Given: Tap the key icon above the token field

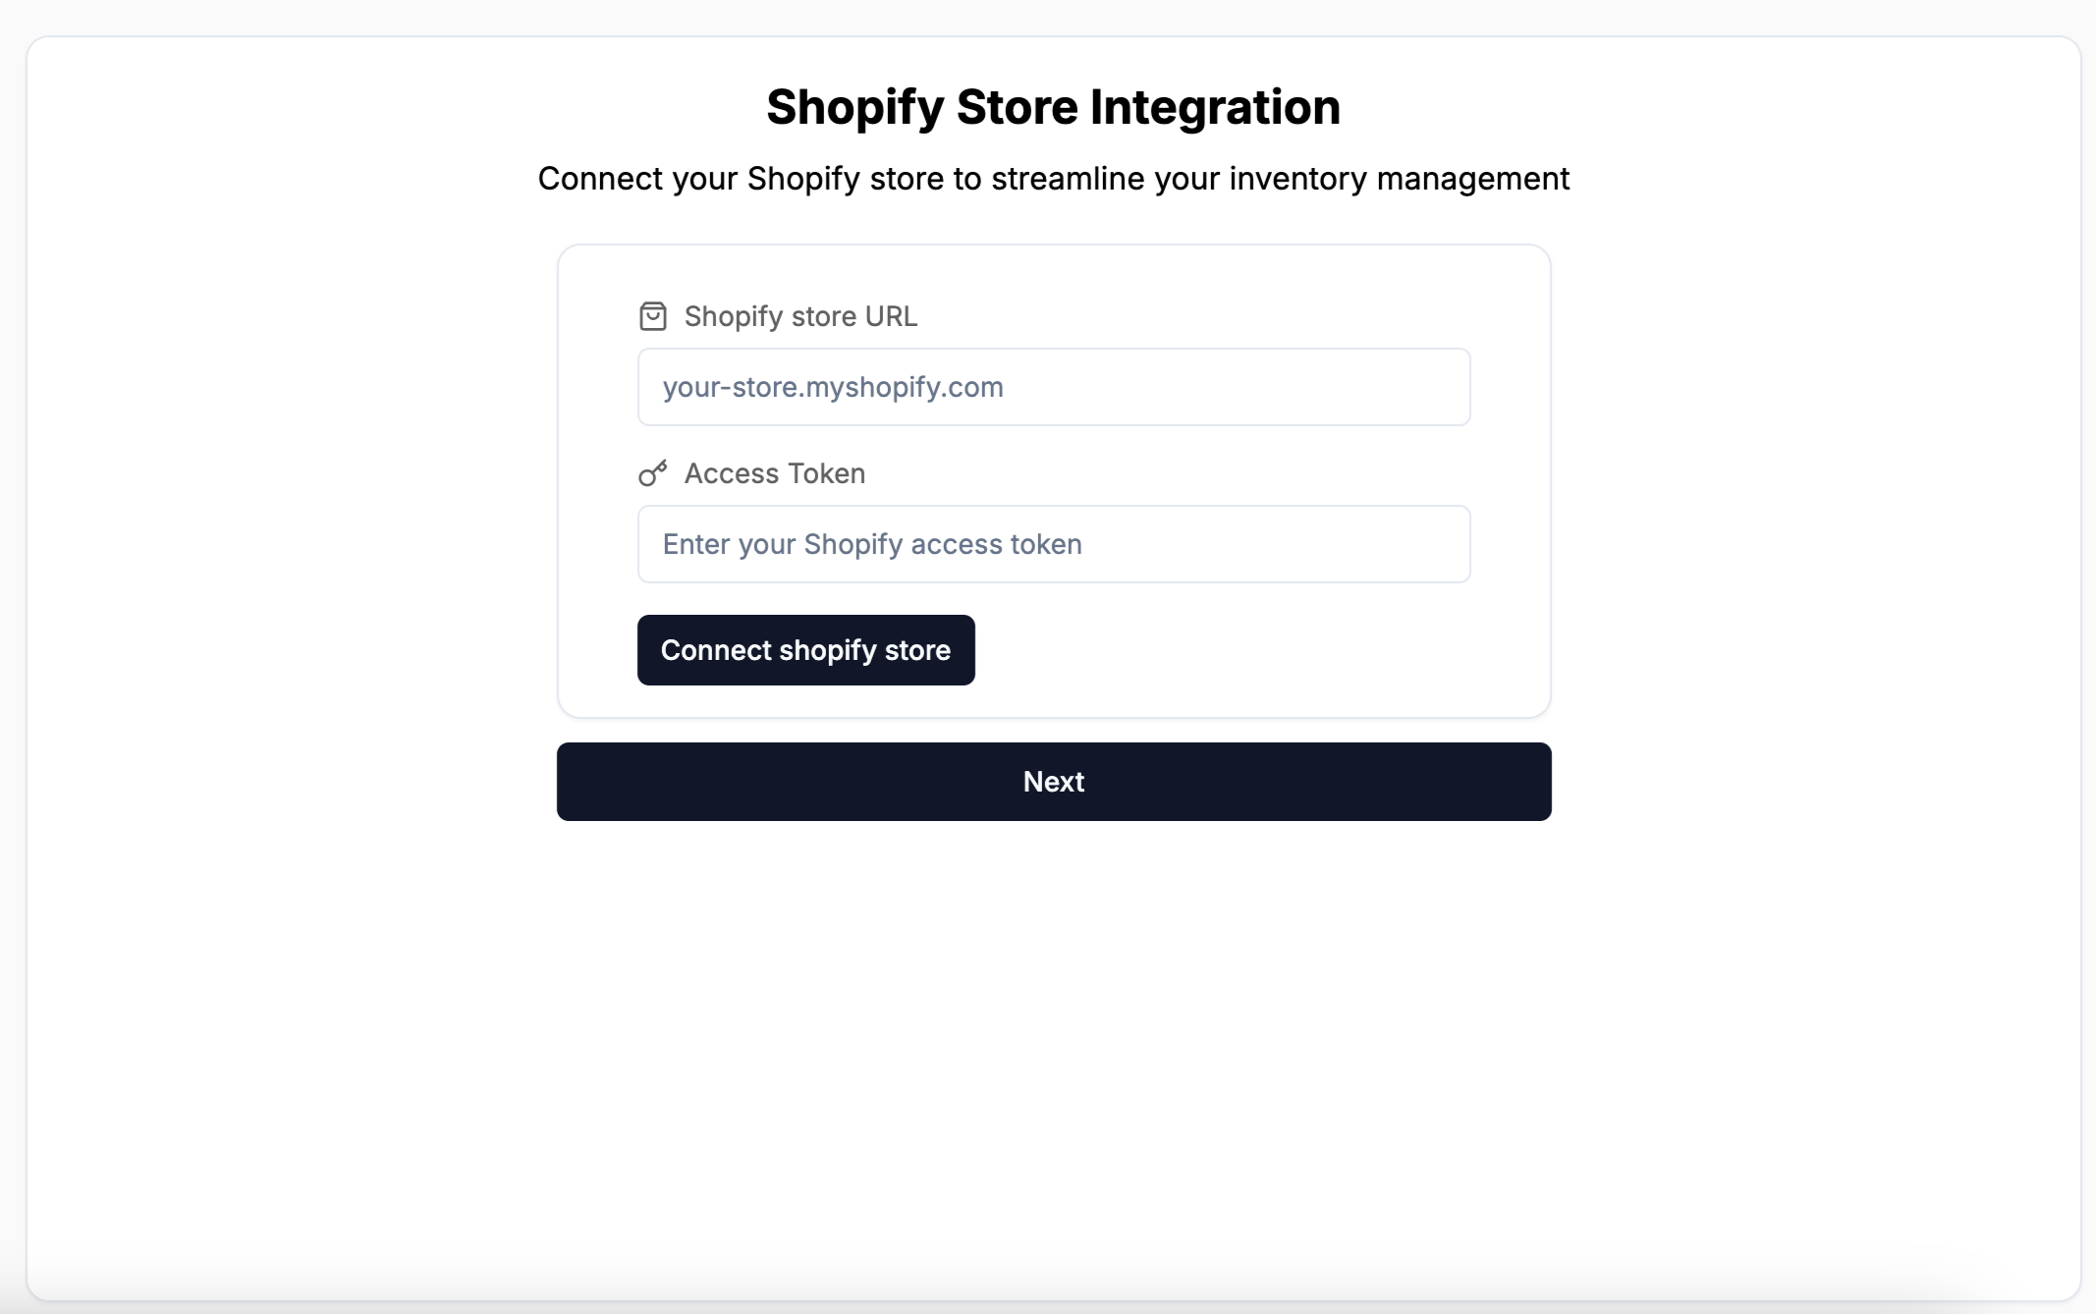Looking at the screenshot, I should click(x=653, y=473).
